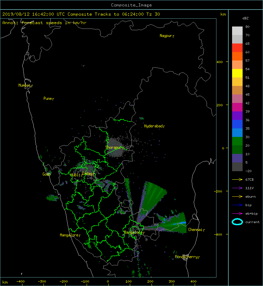
Task: Click the Composite_Image title text
Action: (131, 5)
